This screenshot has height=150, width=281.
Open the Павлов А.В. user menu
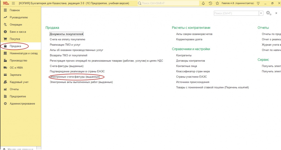238,3
